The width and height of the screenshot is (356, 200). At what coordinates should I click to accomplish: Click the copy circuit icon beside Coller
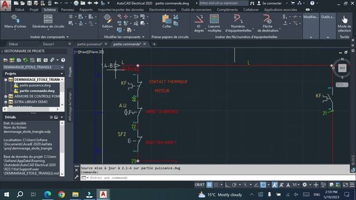point(176,23)
